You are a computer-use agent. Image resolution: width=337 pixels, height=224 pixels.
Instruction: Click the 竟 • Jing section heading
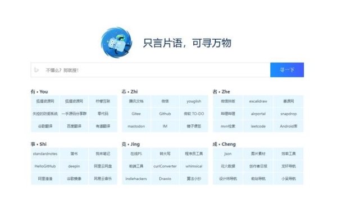click(x=131, y=144)
